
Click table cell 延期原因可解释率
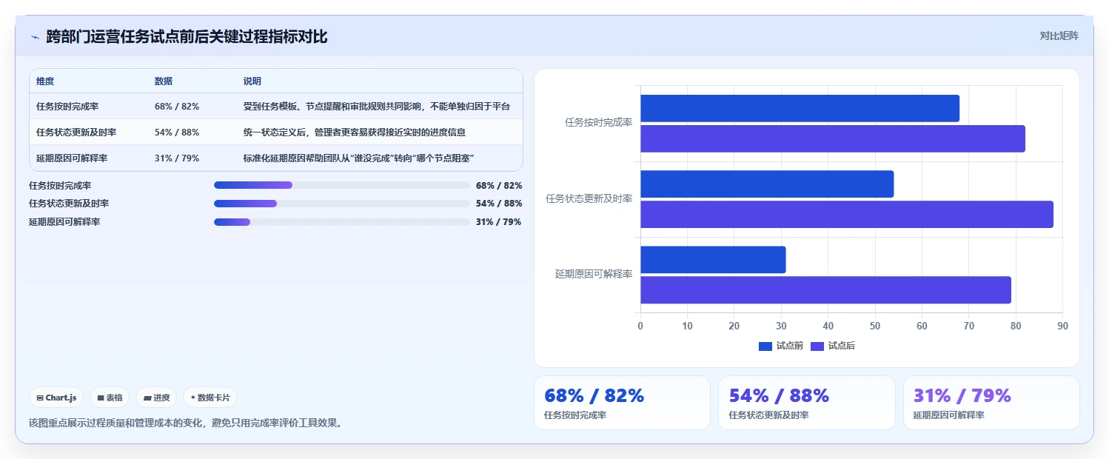[72, 158]
